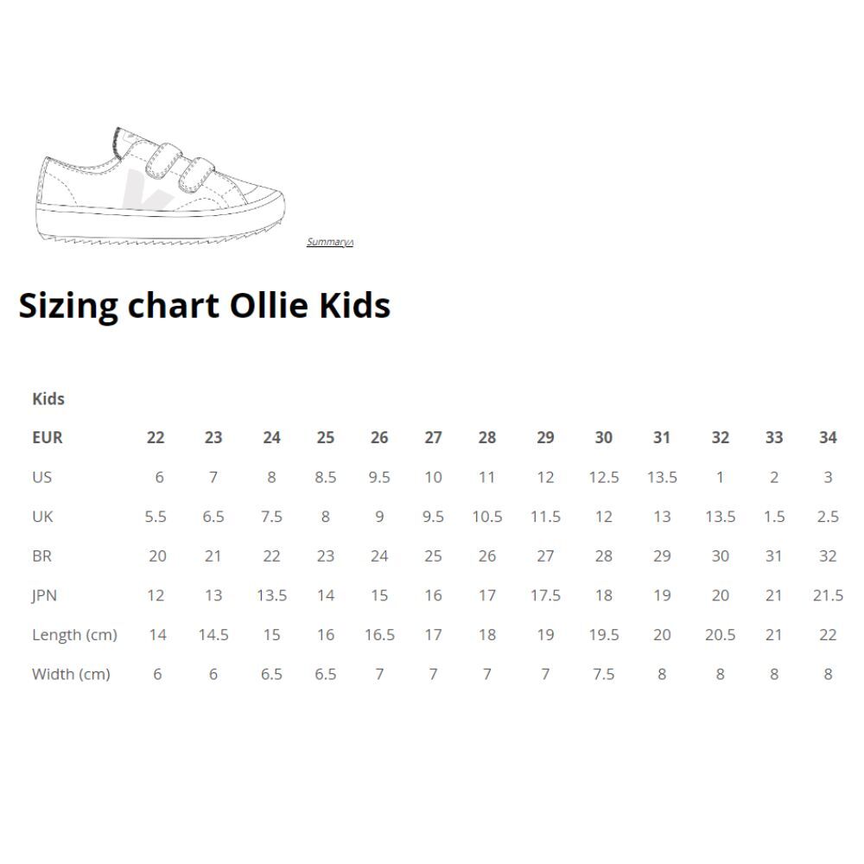864x864 pixels.
Task: Click the Summary link beside the shoe
Action: pos(329,242)
